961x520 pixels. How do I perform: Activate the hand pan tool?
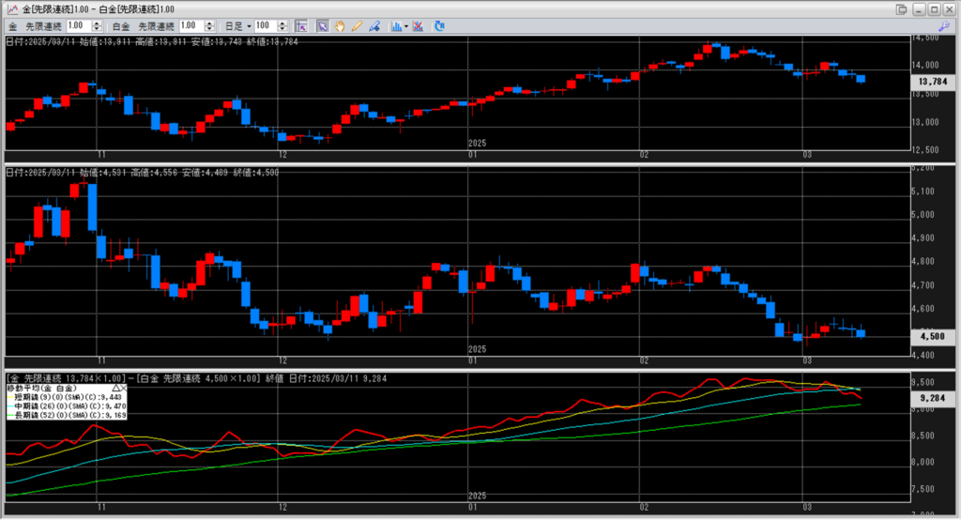coord(338,25)
